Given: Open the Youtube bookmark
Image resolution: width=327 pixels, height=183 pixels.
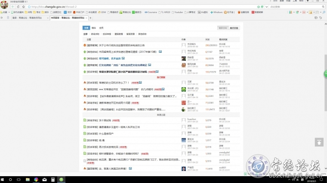Looking at the screenshot, I should [177, 12].
